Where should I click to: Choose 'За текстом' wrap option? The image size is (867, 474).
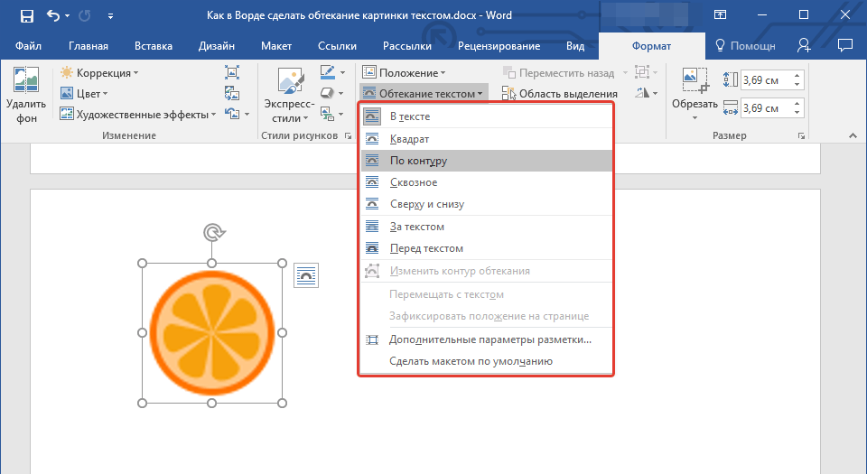416,227
